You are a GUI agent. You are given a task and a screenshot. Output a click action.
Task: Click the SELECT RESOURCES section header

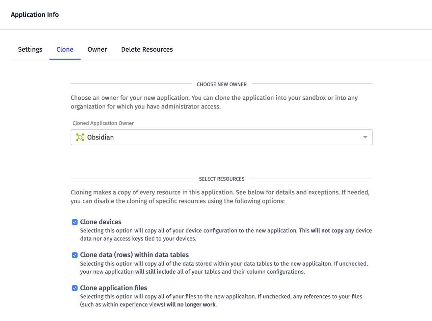pyautogui.click(x=222, y=179)
